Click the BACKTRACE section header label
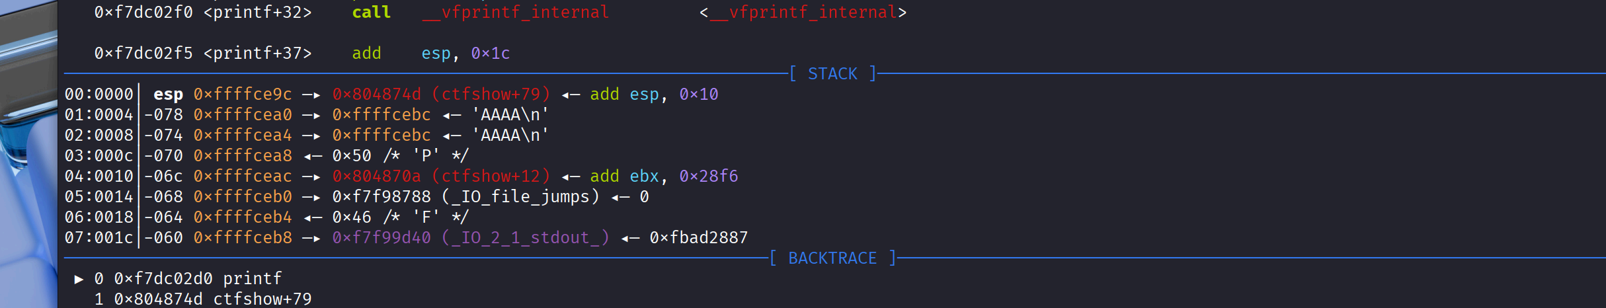Screen dimensions: 1606x308 (832, 258)
